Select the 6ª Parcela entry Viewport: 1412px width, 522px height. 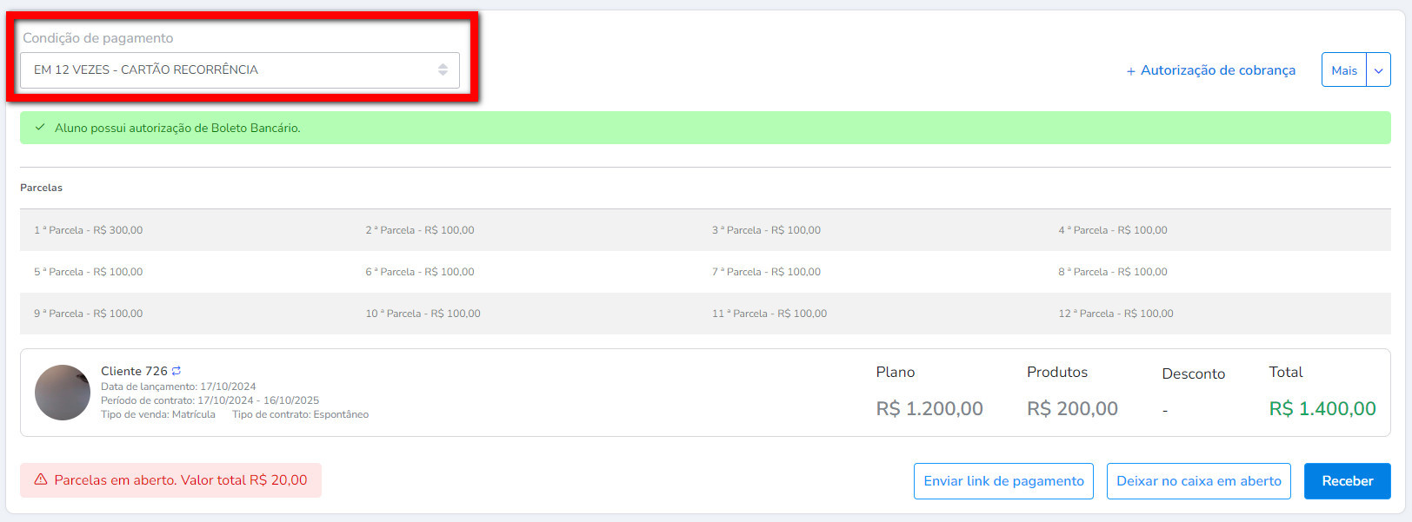420,272
